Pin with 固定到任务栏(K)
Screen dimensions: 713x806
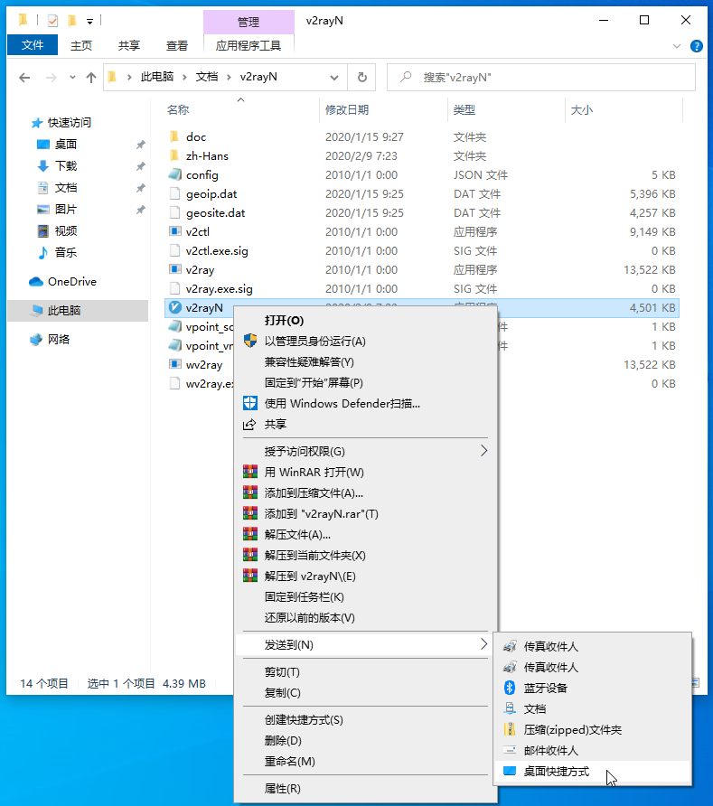click(x=365, y=596)
